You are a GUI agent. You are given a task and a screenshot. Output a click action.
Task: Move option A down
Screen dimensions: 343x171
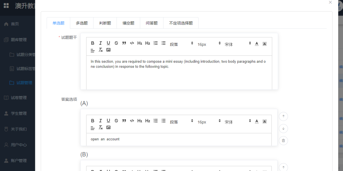tap(284, 128)
